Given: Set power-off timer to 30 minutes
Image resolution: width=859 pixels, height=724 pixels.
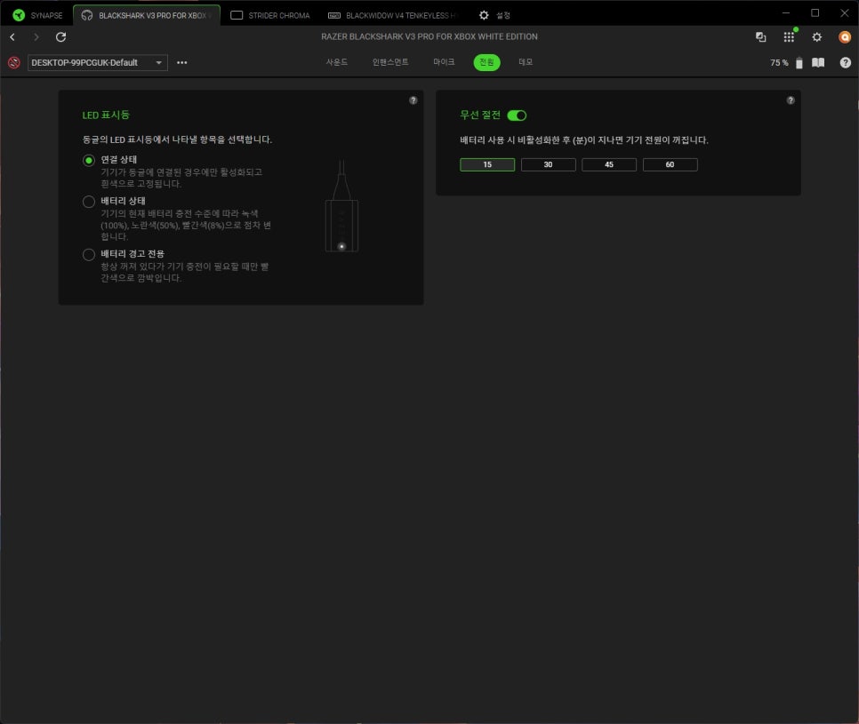Looking at the screenshot, I should point(548,164).
